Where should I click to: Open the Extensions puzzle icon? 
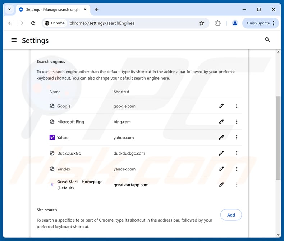pyautogui.click(x=218, y=23)
